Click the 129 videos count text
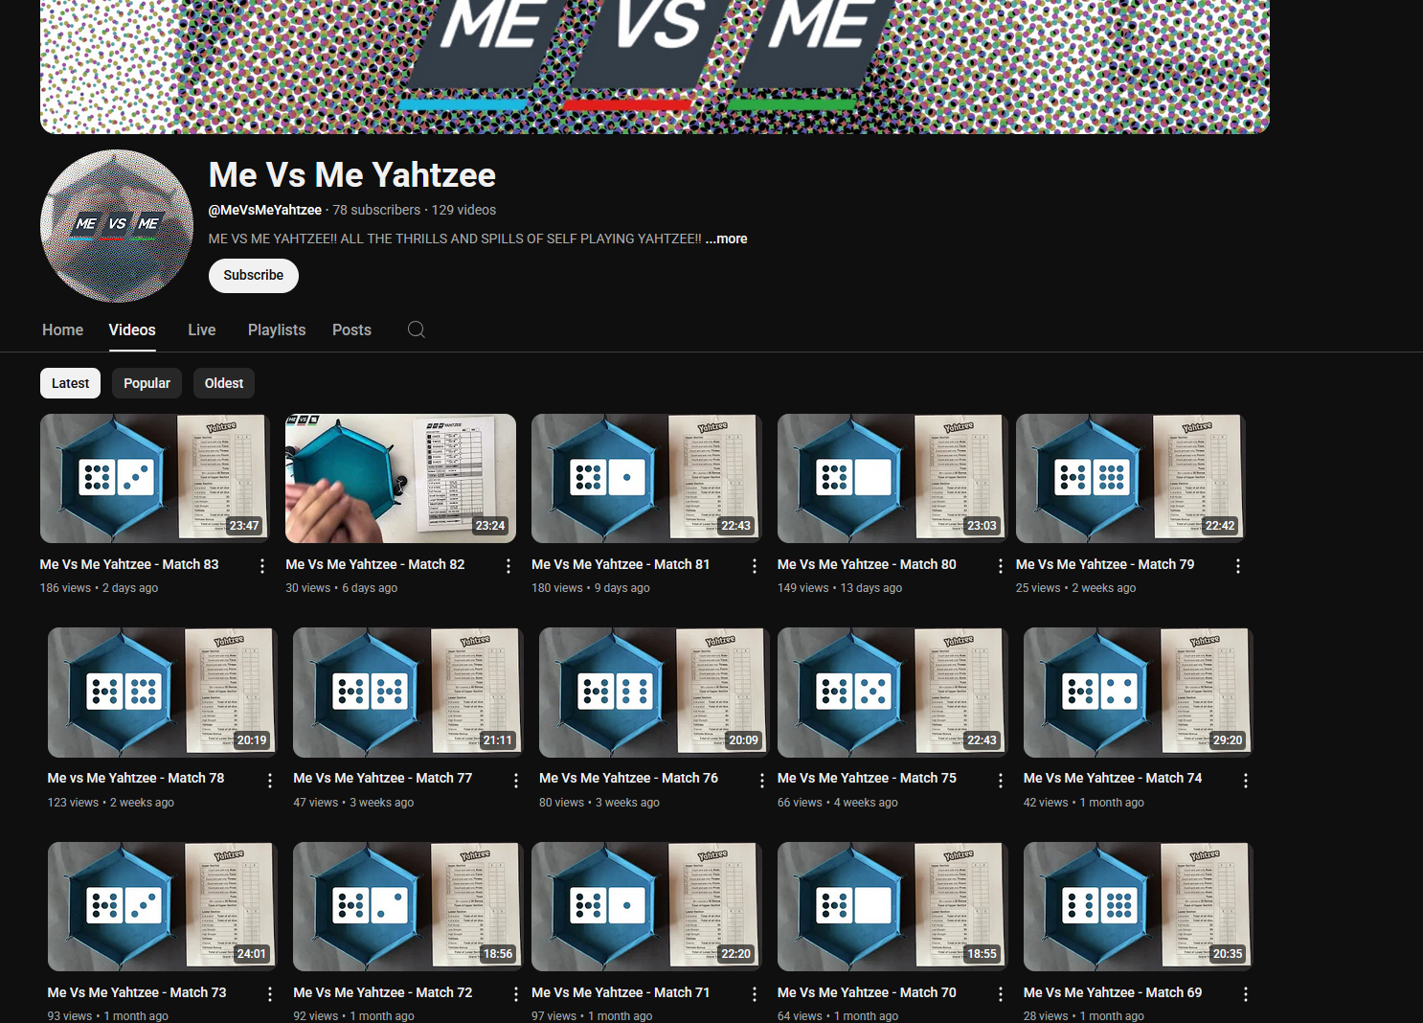This screenshot has width=1423, height=1023. pos(463,210)
